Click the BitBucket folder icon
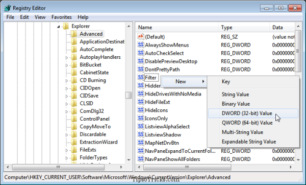The height and width of the screenshot is (185, 306). click(x=74, y=65)
